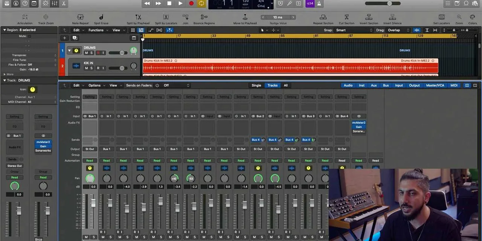This screenshot has height=241, width=482.
Task: Collapse the DRUMS track stack triangle
Action: click(x=69, y=50)
